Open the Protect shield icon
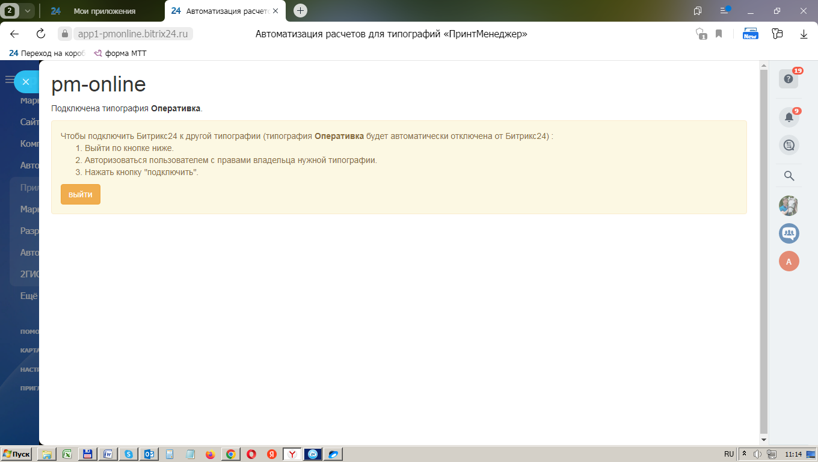Viewport: 818px width, 462px height. coord(701,34)
